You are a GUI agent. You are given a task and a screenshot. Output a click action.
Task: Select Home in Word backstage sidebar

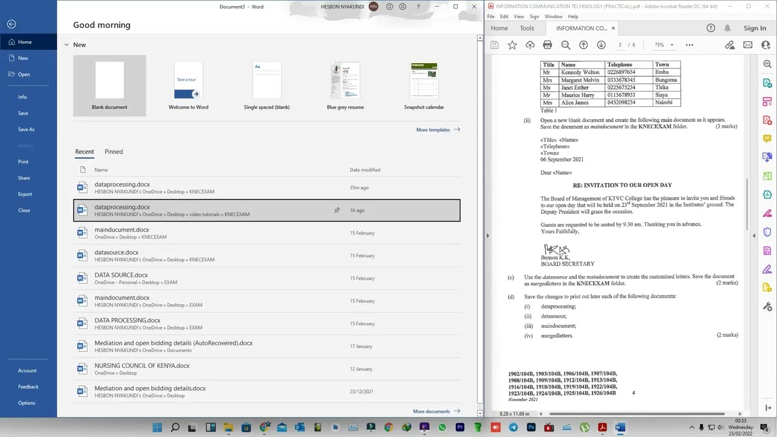click(29, 42)
